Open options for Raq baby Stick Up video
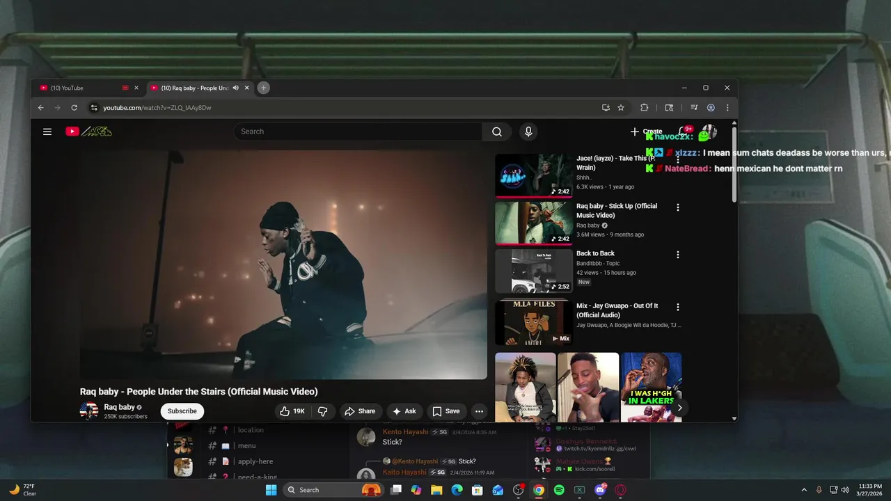 click(x=677, y=207)
